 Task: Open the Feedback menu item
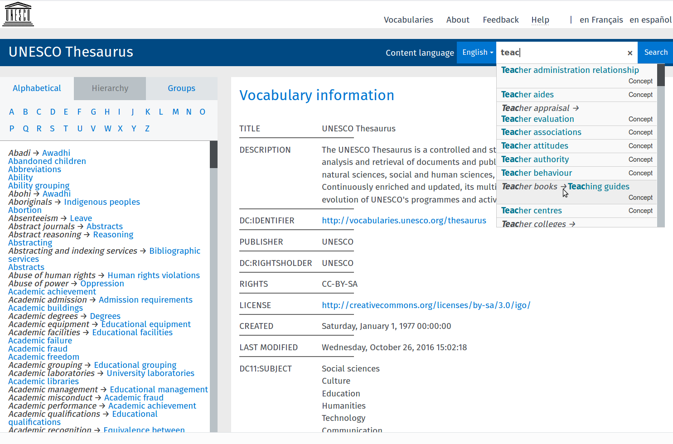tap(501, 20)
